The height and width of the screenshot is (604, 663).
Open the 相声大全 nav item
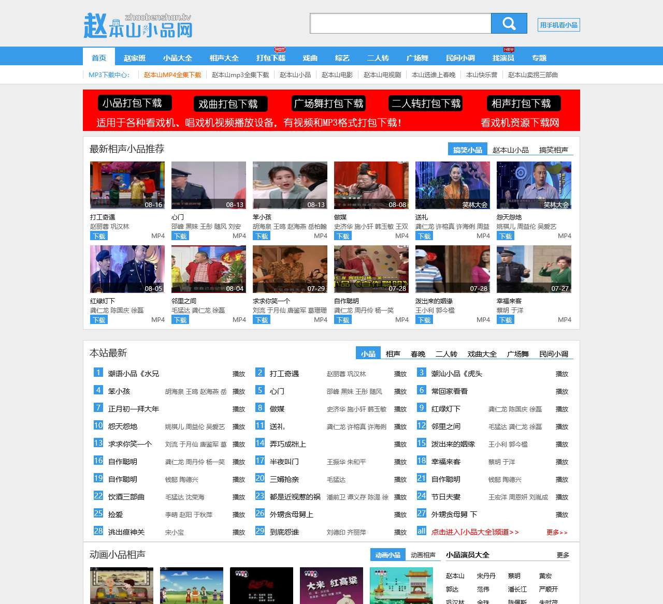pos(224,58)
